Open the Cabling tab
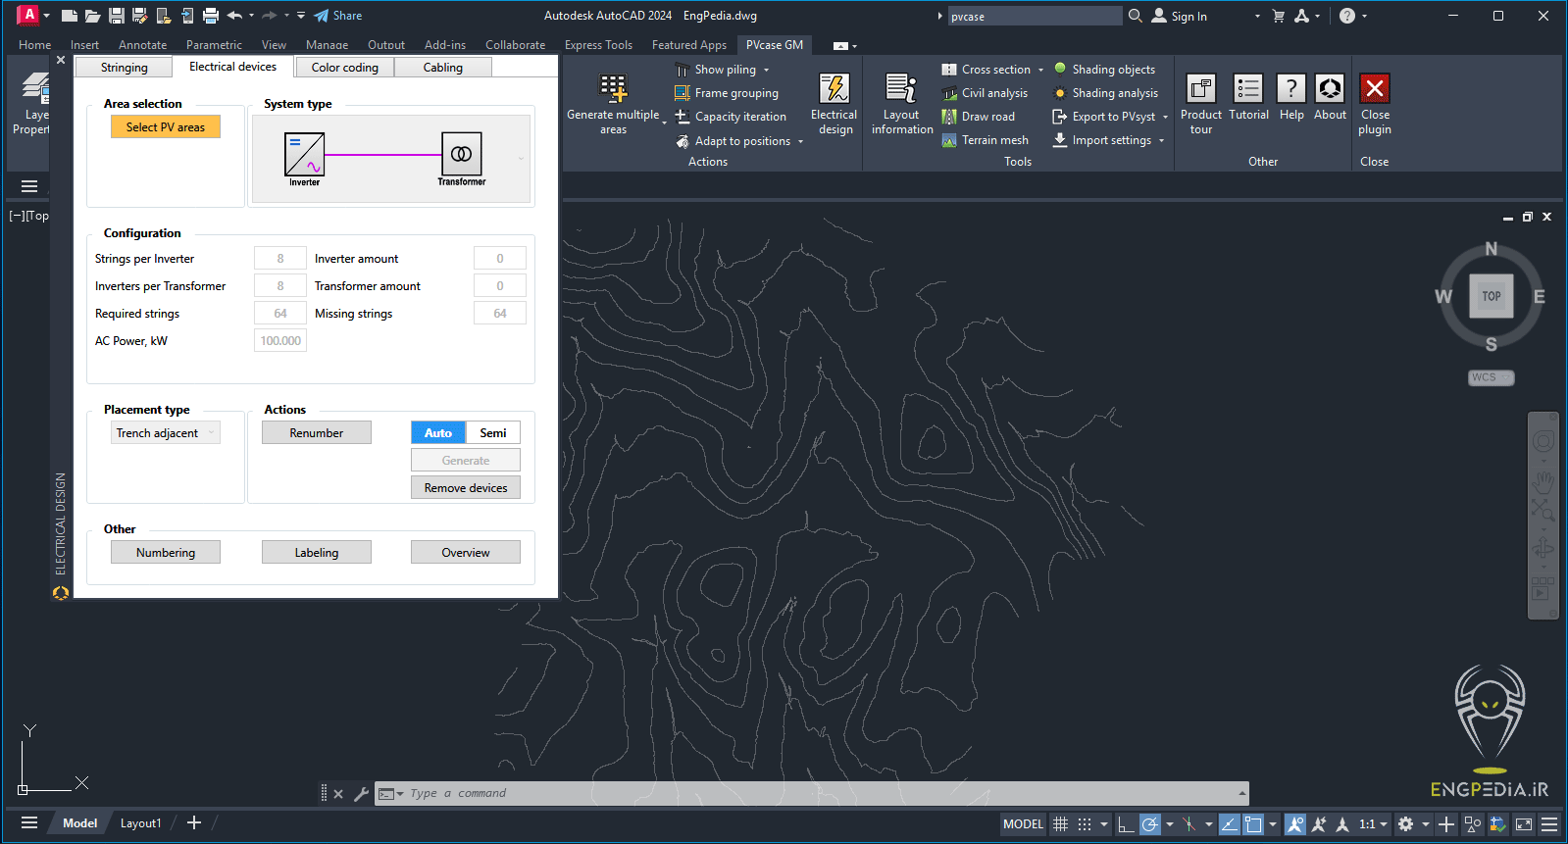 [x=442, y=68]
